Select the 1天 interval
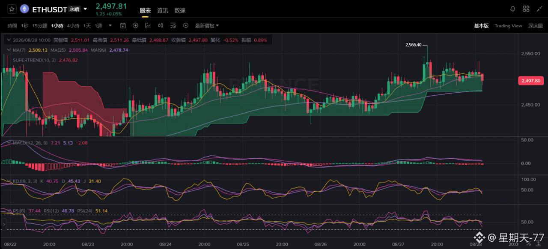This screenshot has height=249, width=548. tap(87, 26)
